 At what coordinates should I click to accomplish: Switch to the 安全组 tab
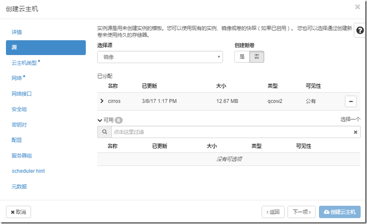[x=19, y=109]
